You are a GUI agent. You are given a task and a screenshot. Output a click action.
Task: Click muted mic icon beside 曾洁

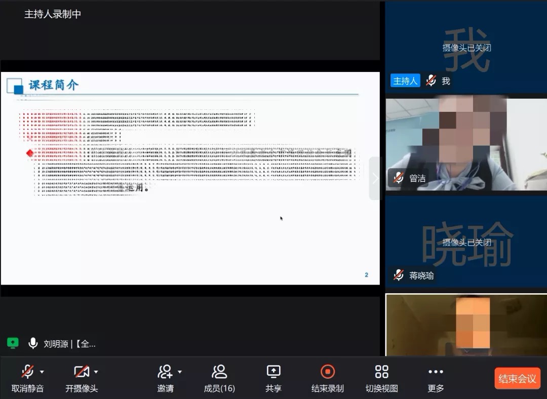point(399,178)
